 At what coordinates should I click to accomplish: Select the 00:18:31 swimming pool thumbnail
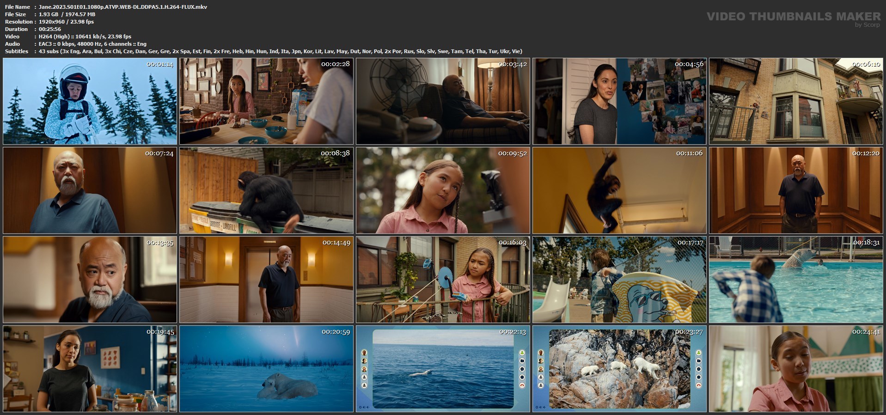point(796,280)
